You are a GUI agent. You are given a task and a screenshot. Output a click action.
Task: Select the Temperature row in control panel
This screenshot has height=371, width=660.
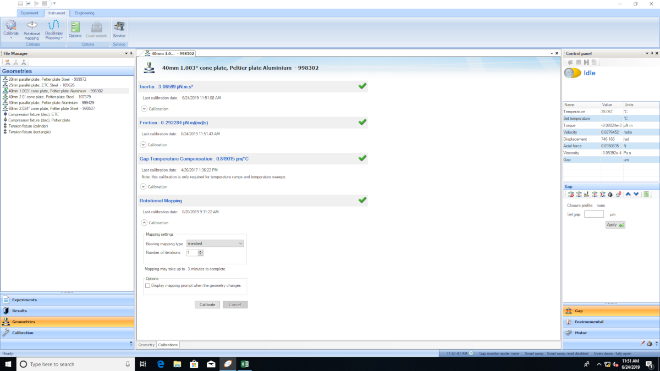[x=611, y=112]
